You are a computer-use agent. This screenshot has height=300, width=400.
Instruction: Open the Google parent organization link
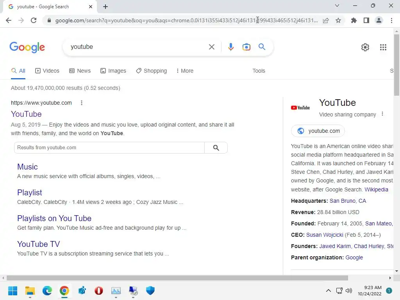[354, 257]
